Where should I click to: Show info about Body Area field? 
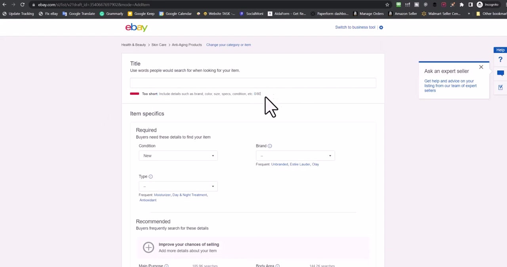click(277, 266)
